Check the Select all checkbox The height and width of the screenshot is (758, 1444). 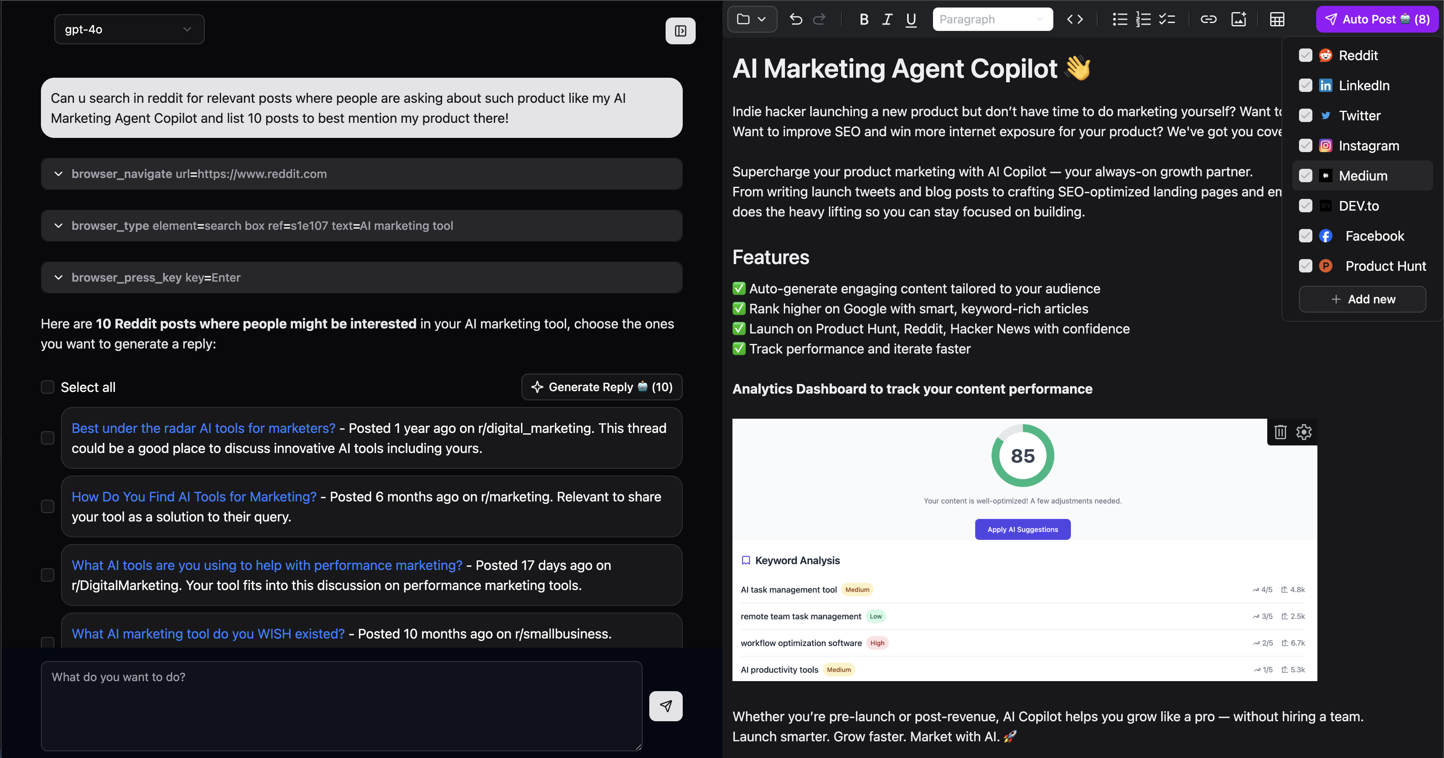tap(48, 387)
